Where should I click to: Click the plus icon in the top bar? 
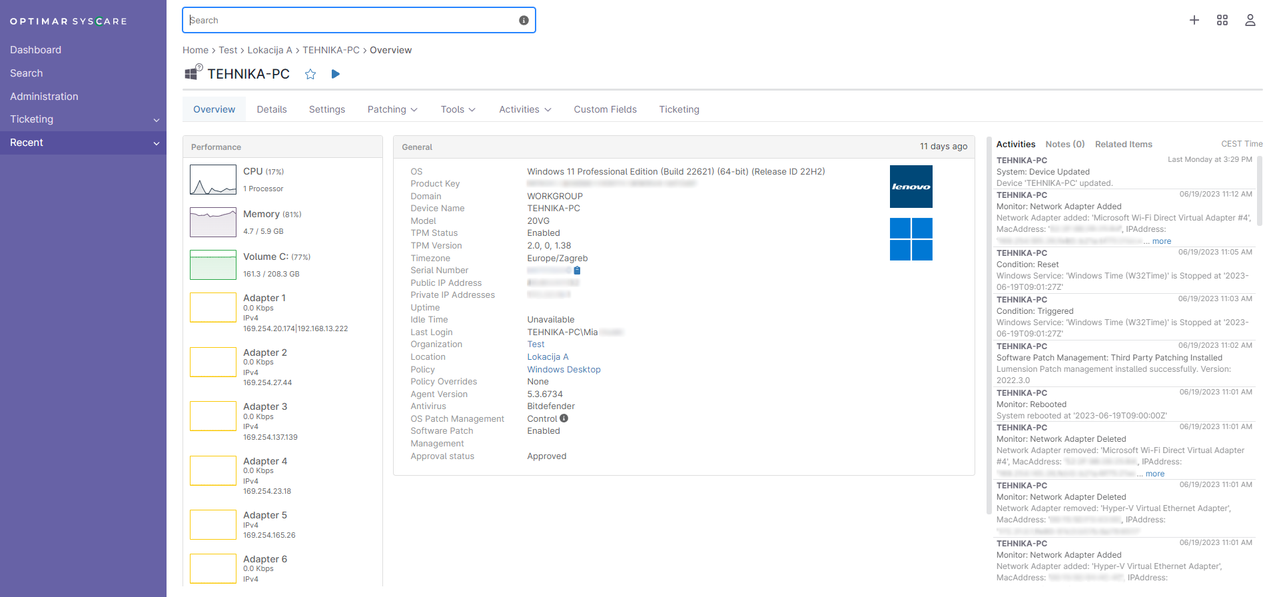(x=1194, y=20)
